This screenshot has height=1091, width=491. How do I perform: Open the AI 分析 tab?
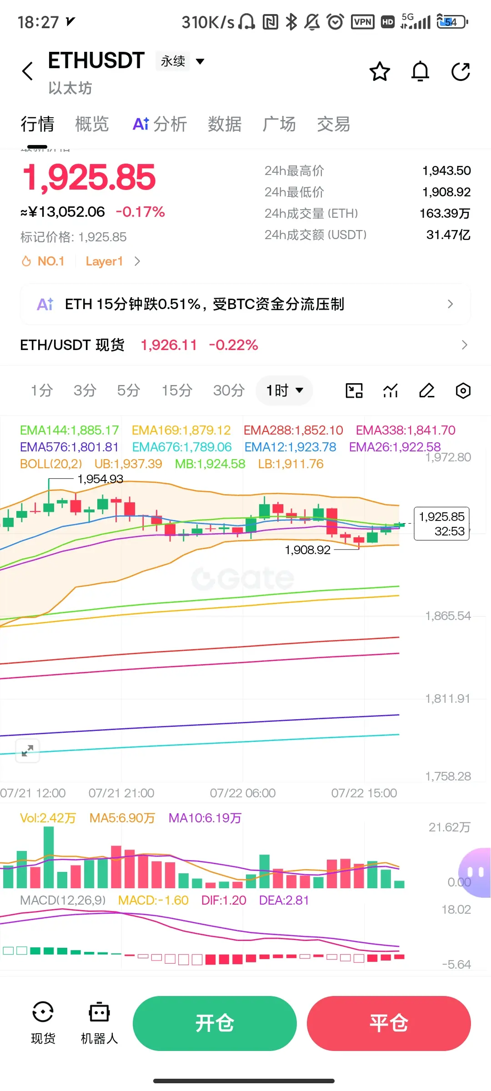pos(160,124)
